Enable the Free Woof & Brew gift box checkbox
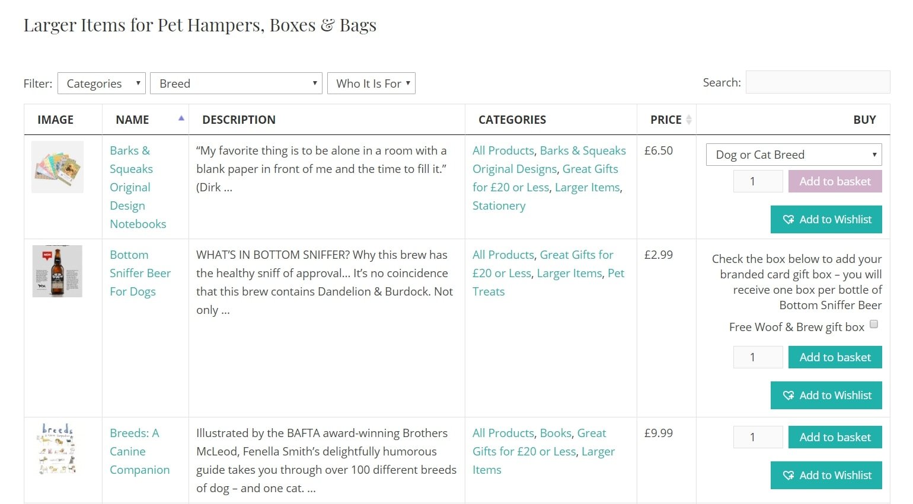The width and height of the screenshot is (913, 504). 873,324
